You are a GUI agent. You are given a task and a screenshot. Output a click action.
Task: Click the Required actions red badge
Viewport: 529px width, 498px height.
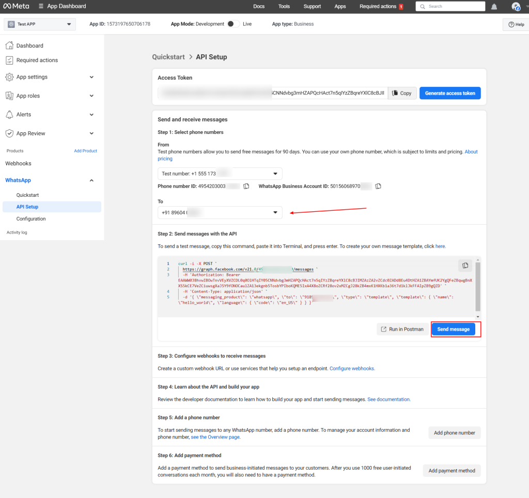point(401,6)
